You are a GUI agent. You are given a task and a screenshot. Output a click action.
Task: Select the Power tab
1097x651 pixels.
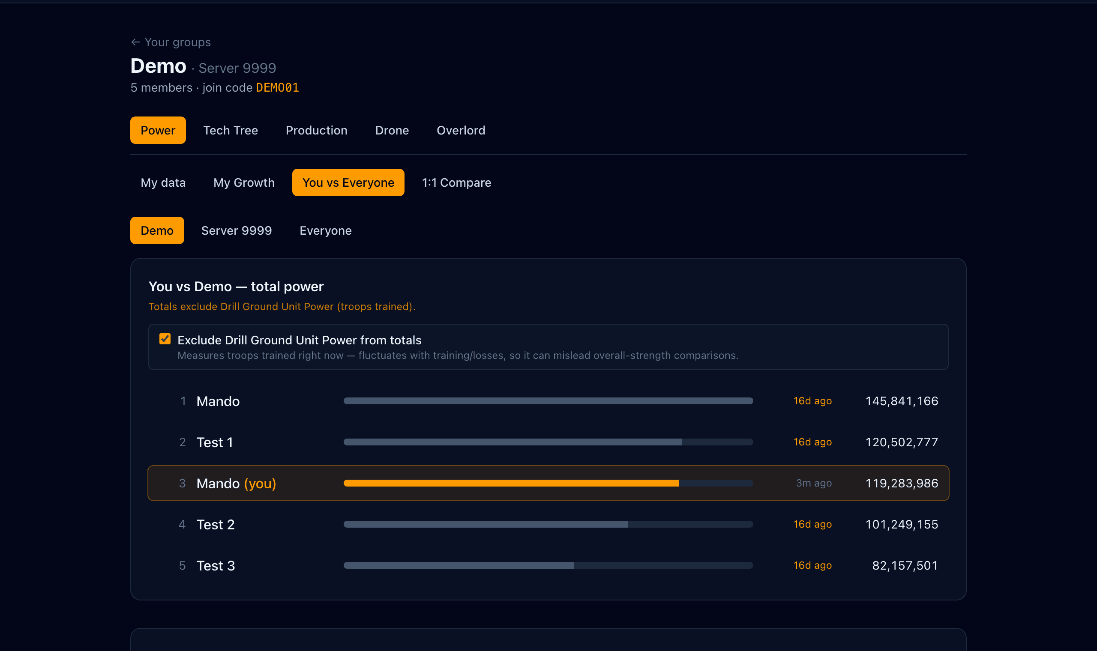pos(158,130)
